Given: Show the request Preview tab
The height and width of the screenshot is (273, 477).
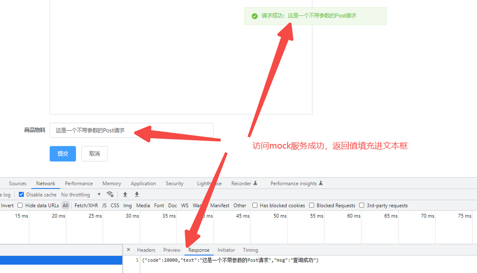Looking at the screenshot, I should [172, 250].
